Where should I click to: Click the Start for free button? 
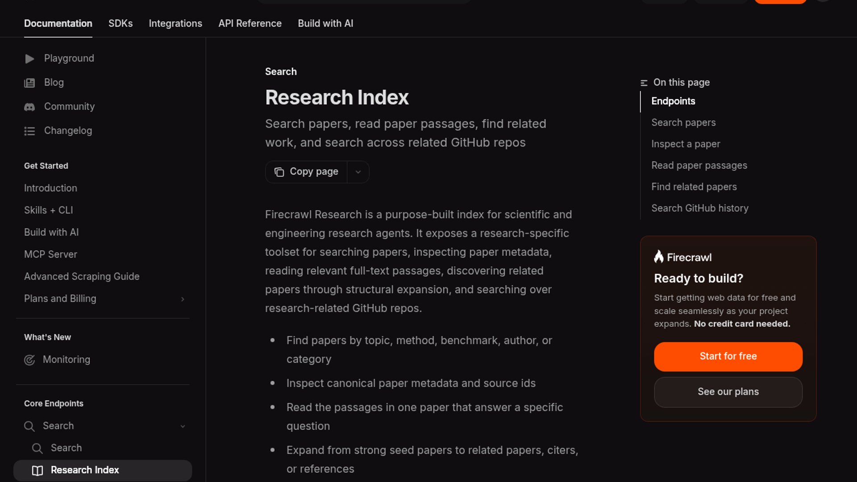728,357
